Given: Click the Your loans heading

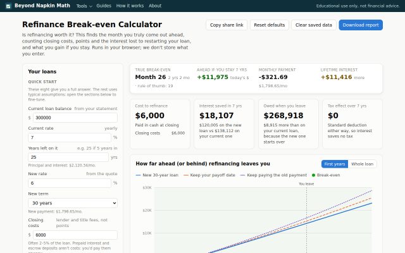Looking at the screenshot, I should click(x=42, y=71).
